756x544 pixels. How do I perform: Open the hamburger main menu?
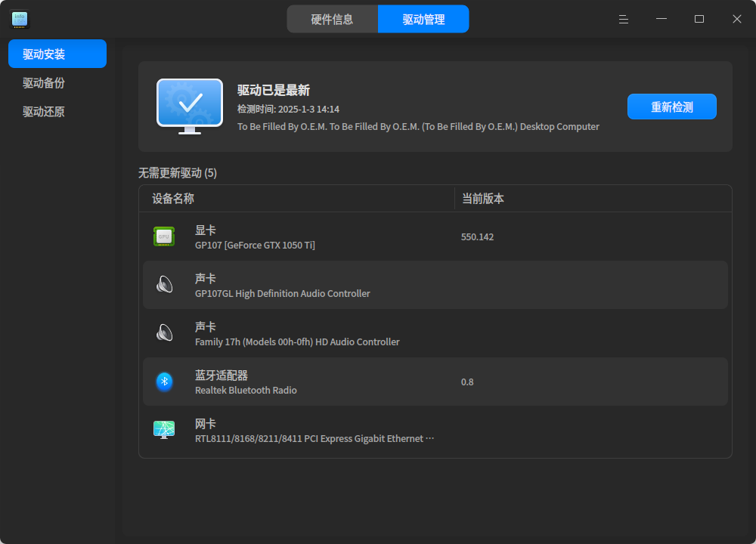pos(624,20)
